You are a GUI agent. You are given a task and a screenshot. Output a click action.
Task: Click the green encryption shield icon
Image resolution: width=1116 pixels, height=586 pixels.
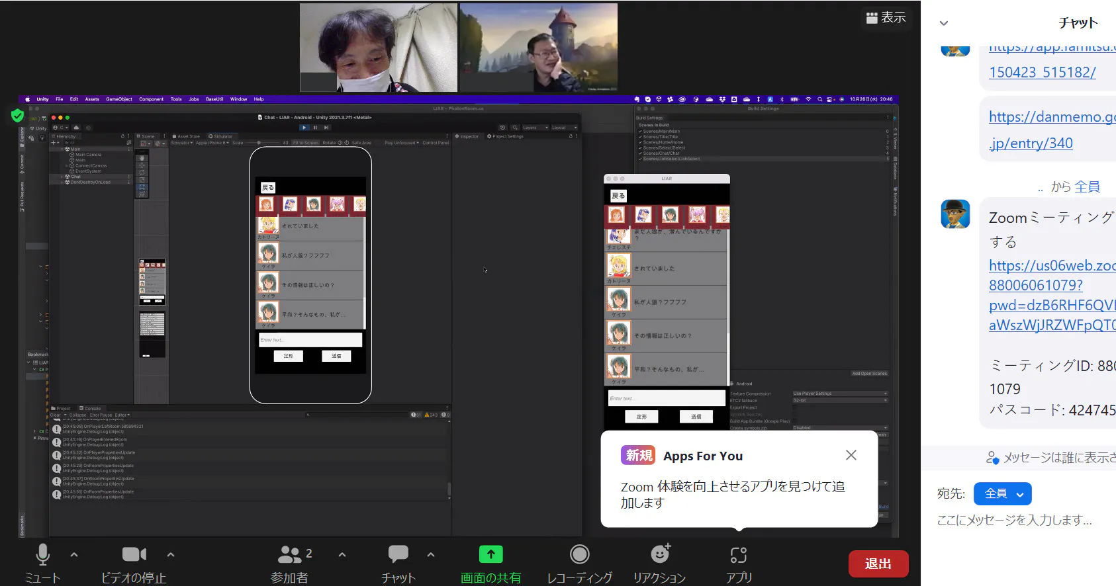coord(18,116)
